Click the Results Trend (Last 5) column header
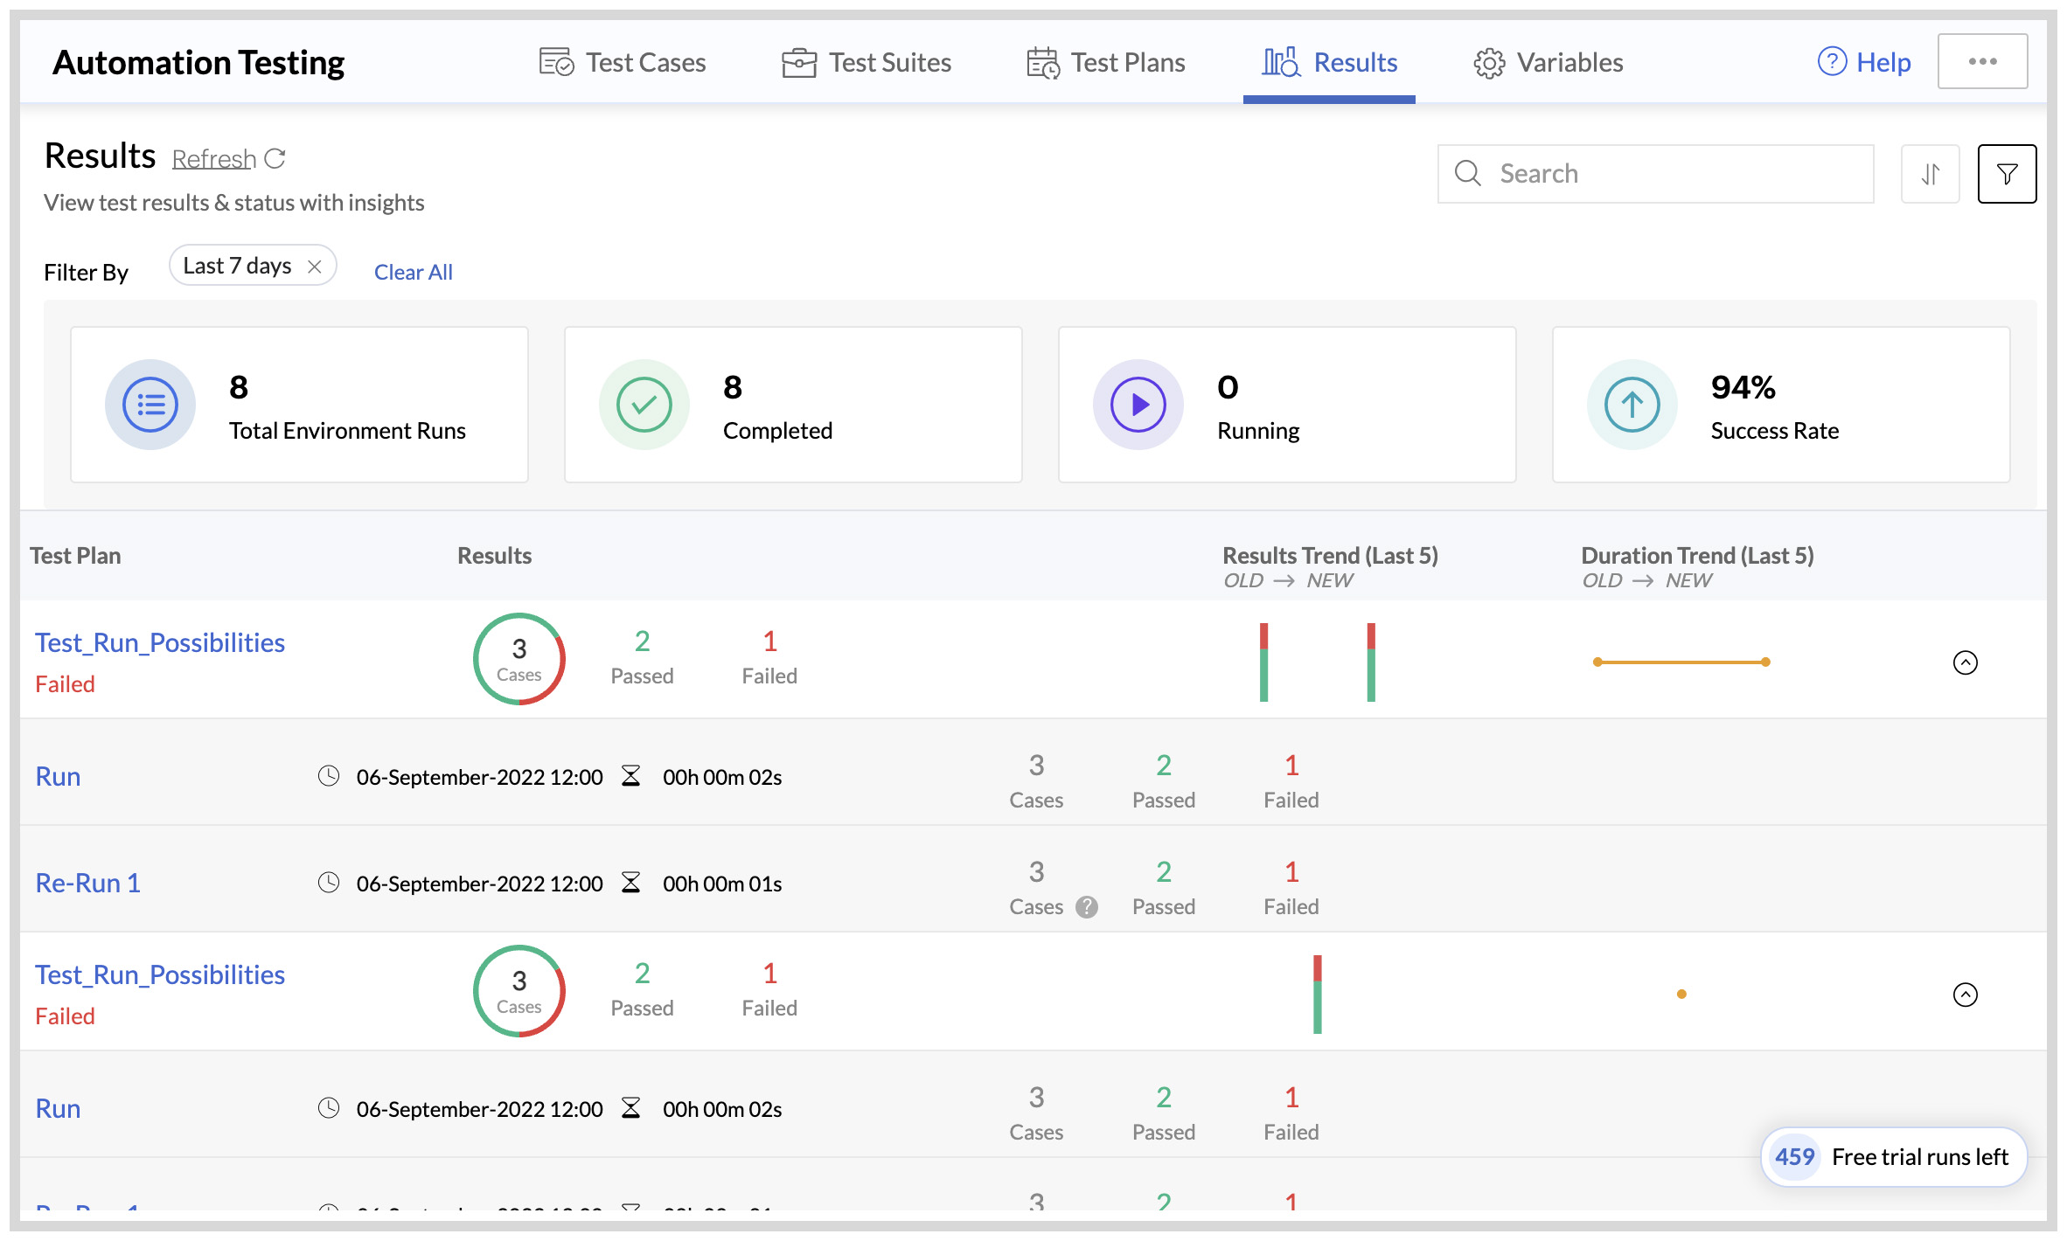2067x1241 pixels. (x=1331, y=556)
